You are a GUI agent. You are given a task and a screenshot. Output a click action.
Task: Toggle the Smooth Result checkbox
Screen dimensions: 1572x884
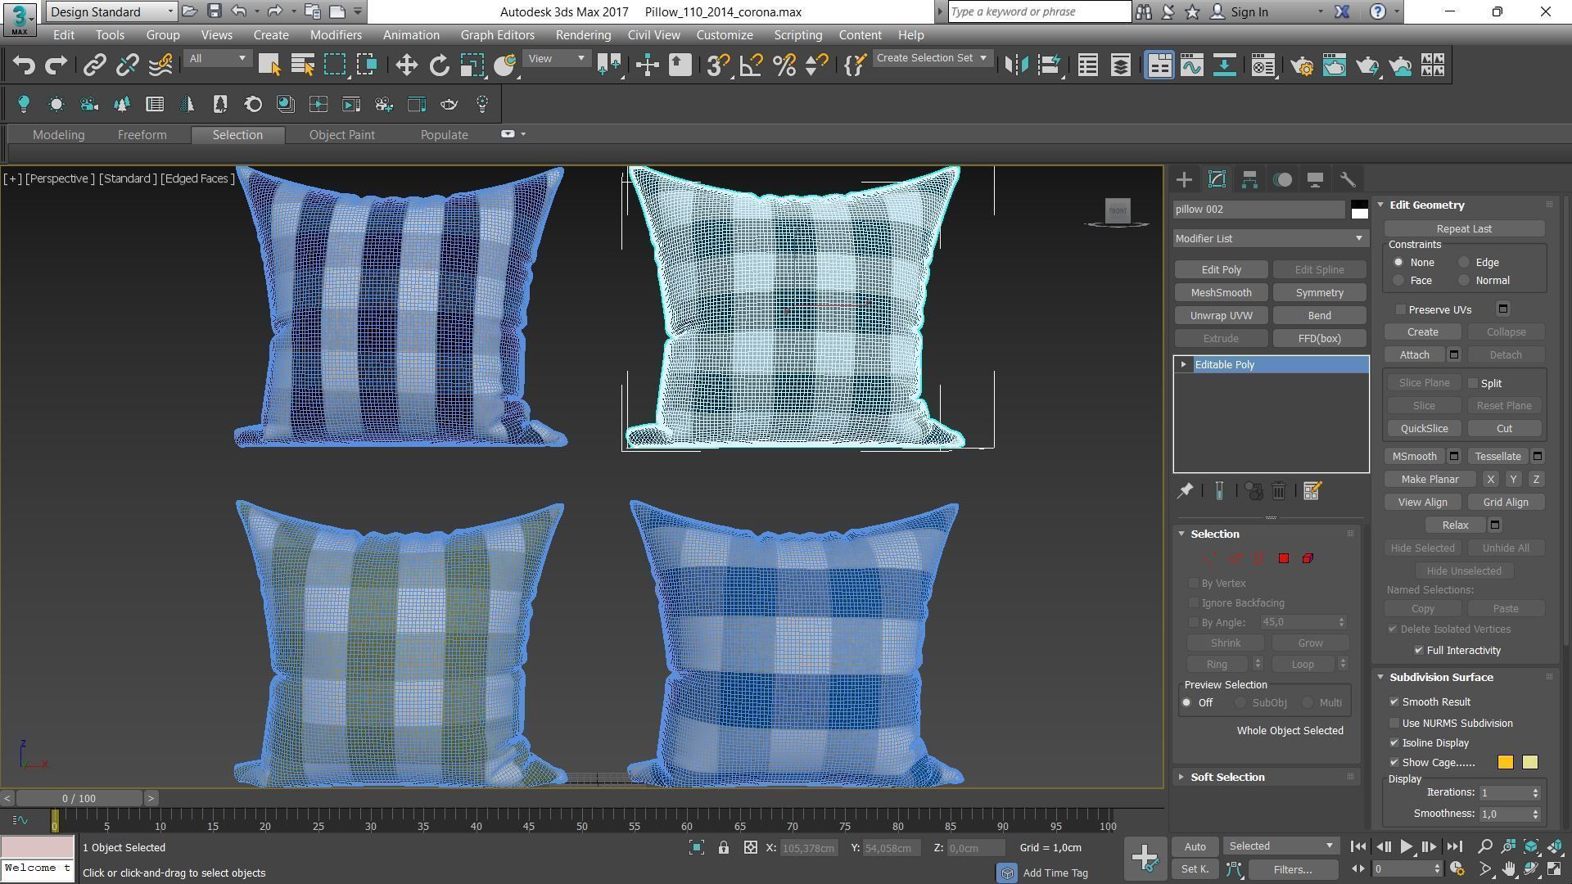pyautogui.click(x=1394, y=701)
